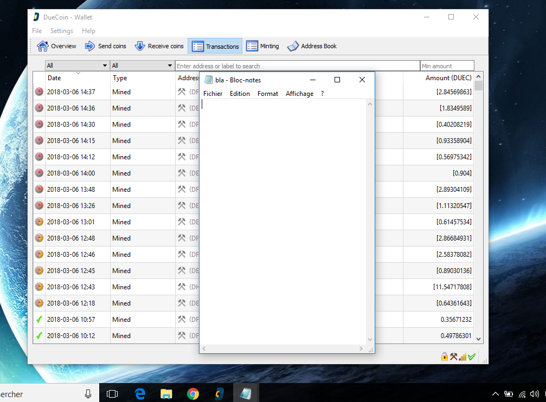546x402 pixels.
Task: Click the mining pick icon in 10:12 row
Action: [x=182, y=335]
